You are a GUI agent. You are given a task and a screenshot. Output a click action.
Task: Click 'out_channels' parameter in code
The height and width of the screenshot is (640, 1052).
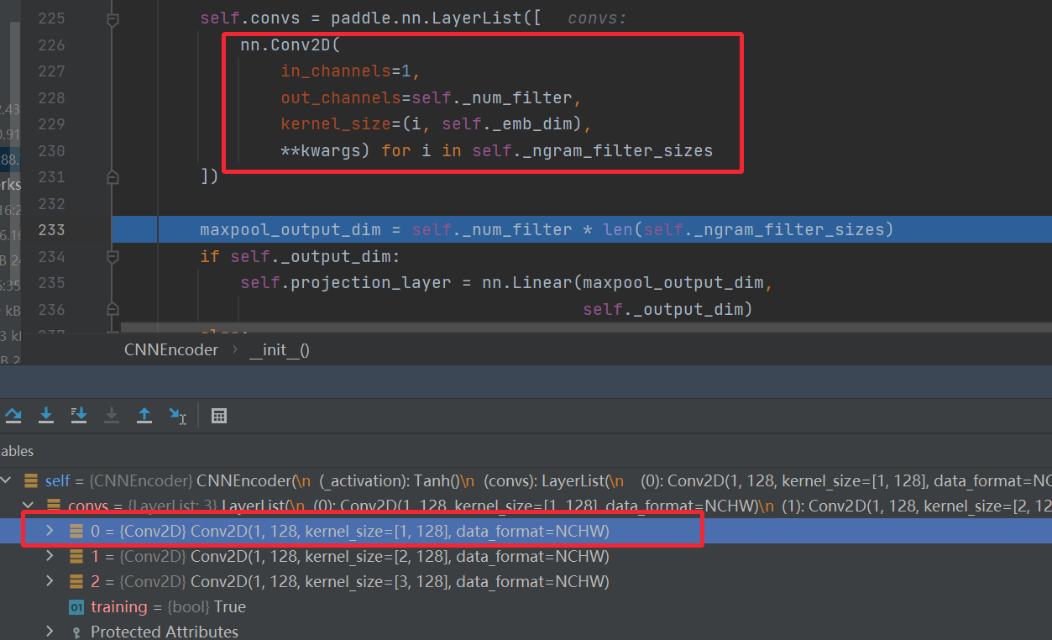click(x=341, y=98)
